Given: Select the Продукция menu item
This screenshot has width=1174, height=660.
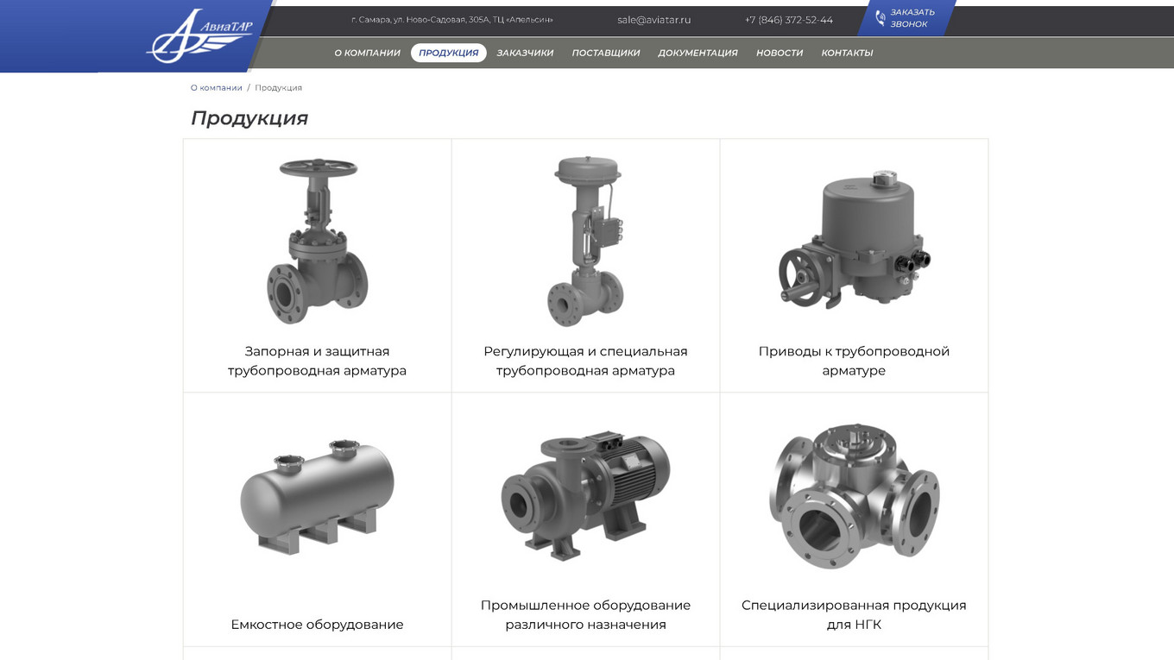Looking at the screenshot, I should (x=449, y=53).
